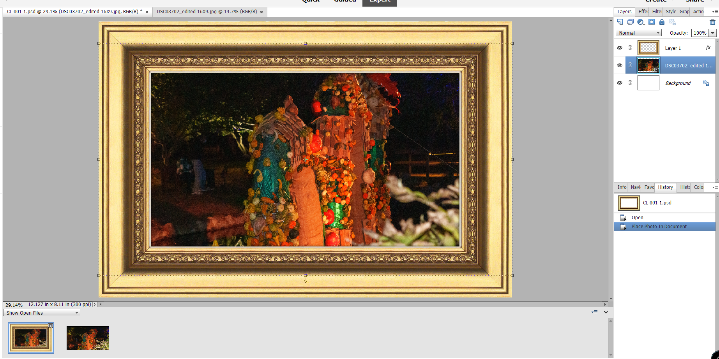Toggle visibility of Layer 1
Screen dimensions: 719x359
click(x=620, y=48)
